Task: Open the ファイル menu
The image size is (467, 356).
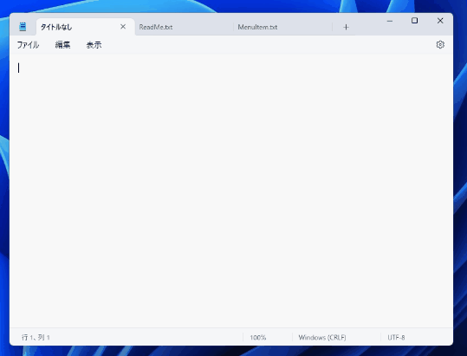Action: 28,45
